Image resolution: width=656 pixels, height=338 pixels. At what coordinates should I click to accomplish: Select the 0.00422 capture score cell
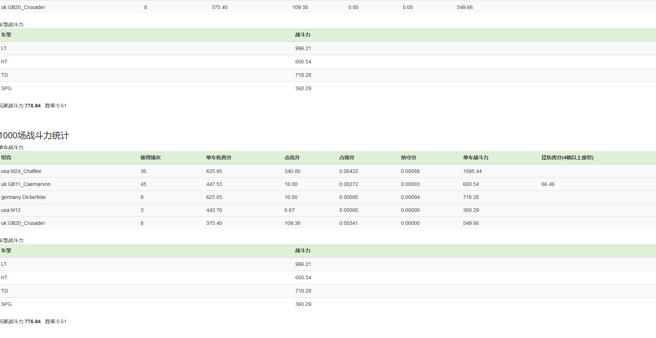(x=348, y=171)
